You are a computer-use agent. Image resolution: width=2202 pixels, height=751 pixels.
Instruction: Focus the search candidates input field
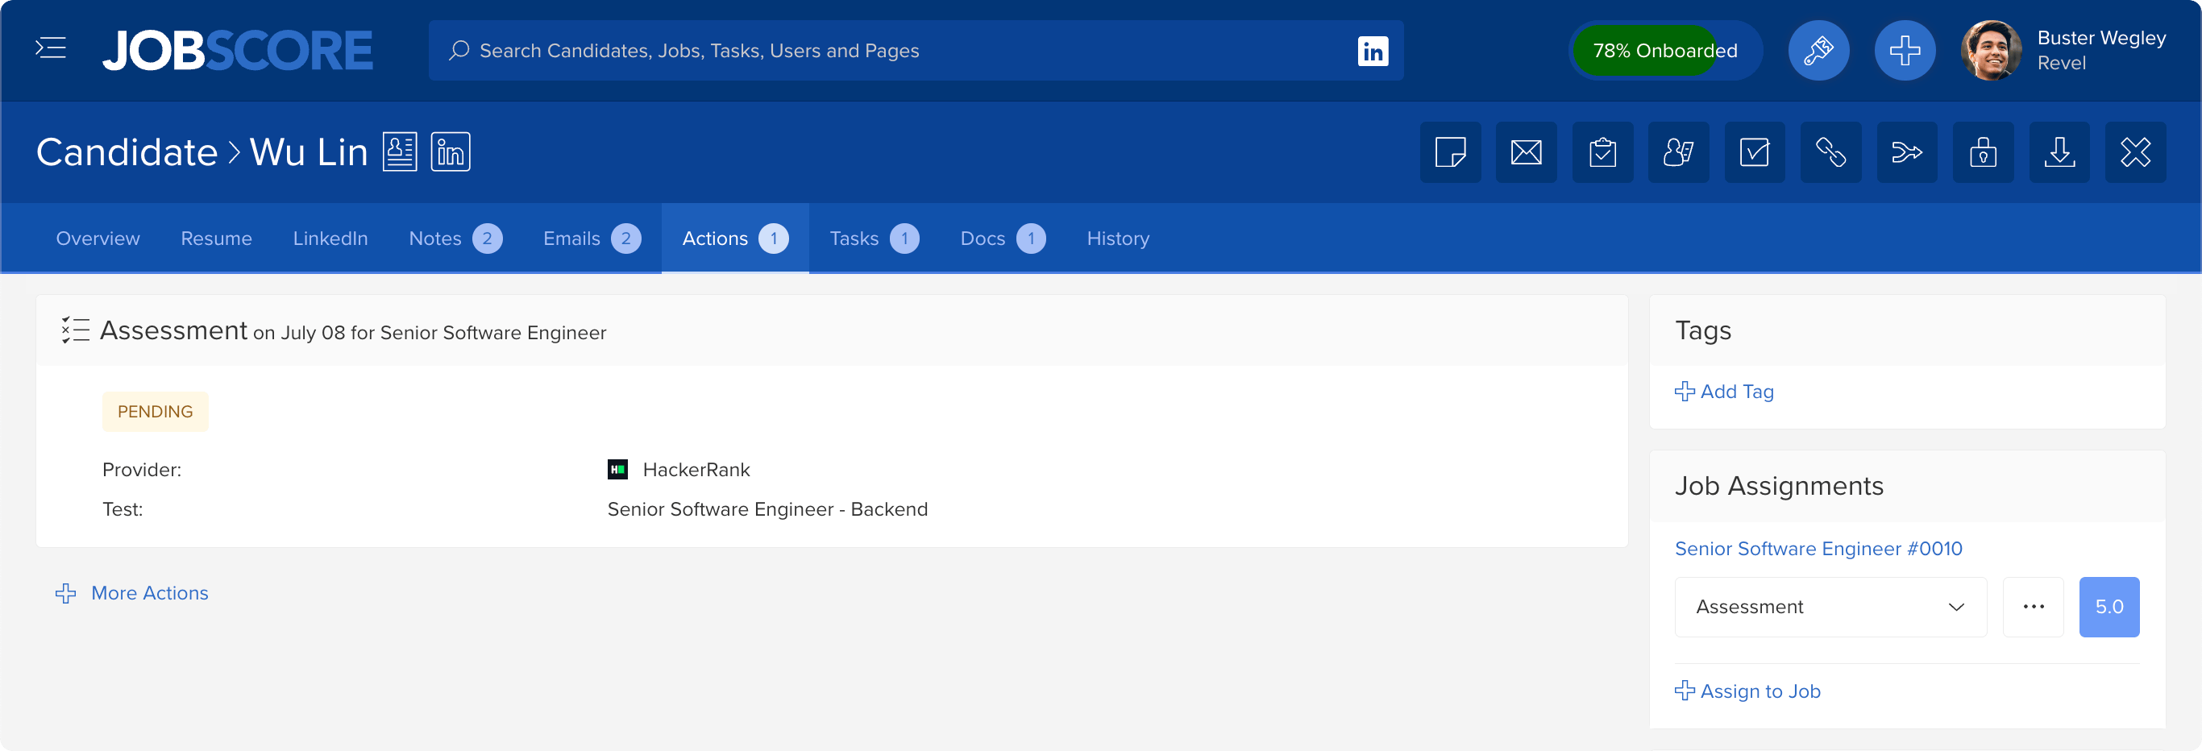coord(916,51)
